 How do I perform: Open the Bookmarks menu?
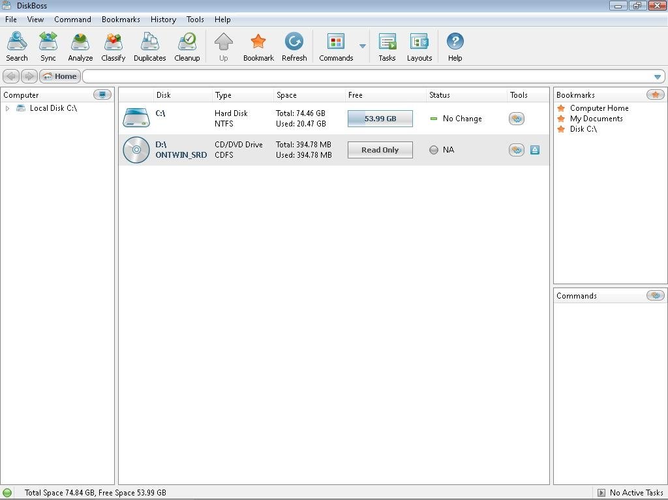point(121,20)
